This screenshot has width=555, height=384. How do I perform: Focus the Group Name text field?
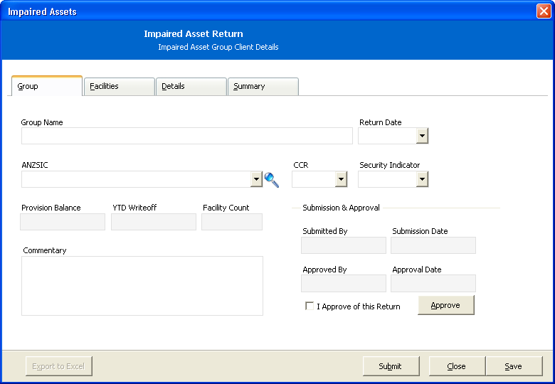(187, 136)
